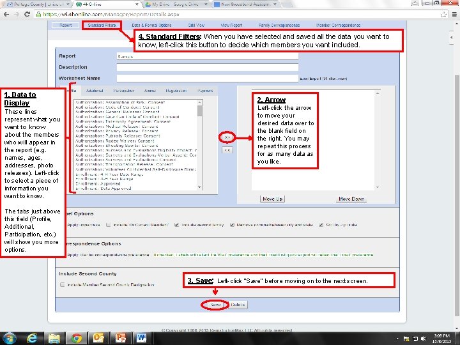The image size is (460, 345).
Task: Select the Registration field tab
Action: coord(176,91)
